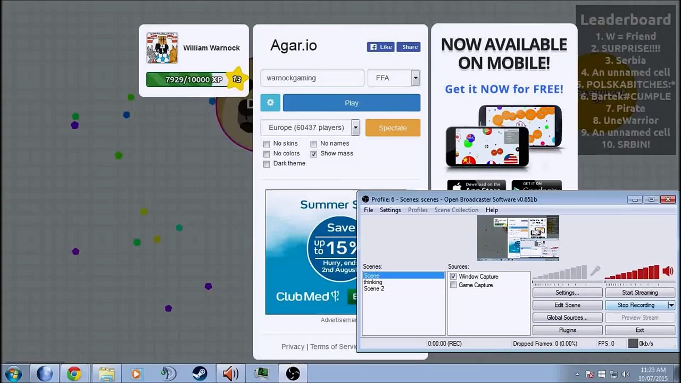Click the Facebook Share button
Viewport: 681px width, 383px height.
[408, 47]
